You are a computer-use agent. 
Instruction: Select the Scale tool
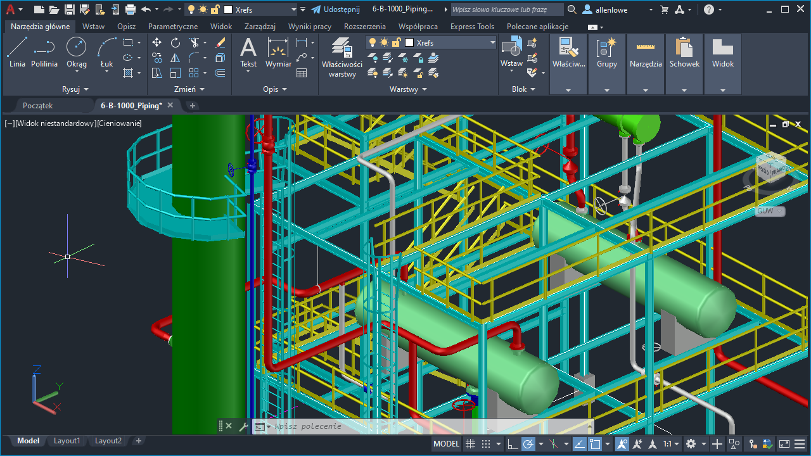tap(176, 73)
